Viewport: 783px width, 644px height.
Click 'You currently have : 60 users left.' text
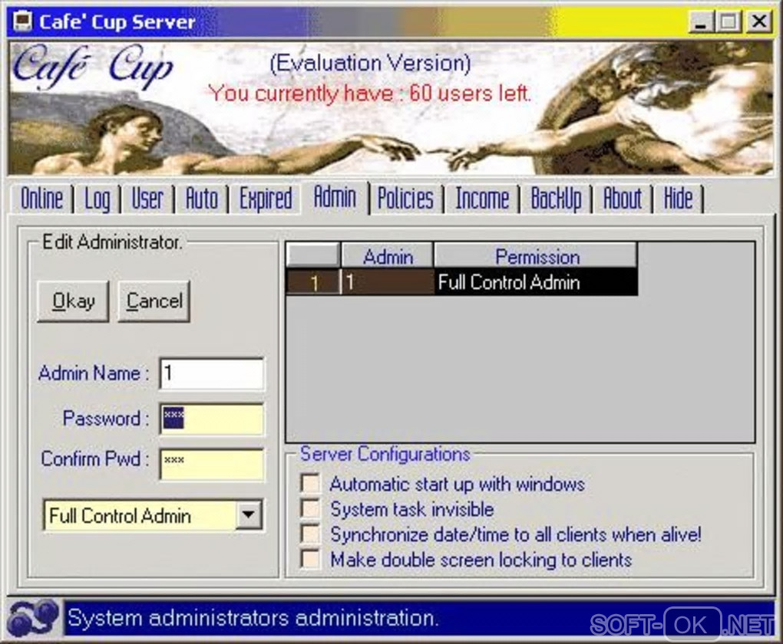click(x=369, y=94)
